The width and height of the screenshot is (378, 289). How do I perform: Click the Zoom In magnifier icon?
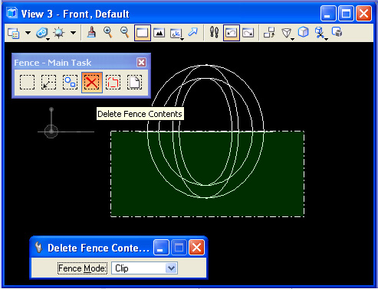pos(108,33)
